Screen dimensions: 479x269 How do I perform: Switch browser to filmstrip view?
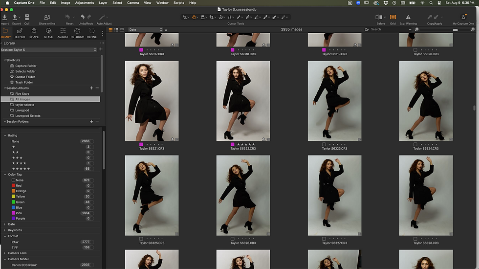tap(122, 30)
